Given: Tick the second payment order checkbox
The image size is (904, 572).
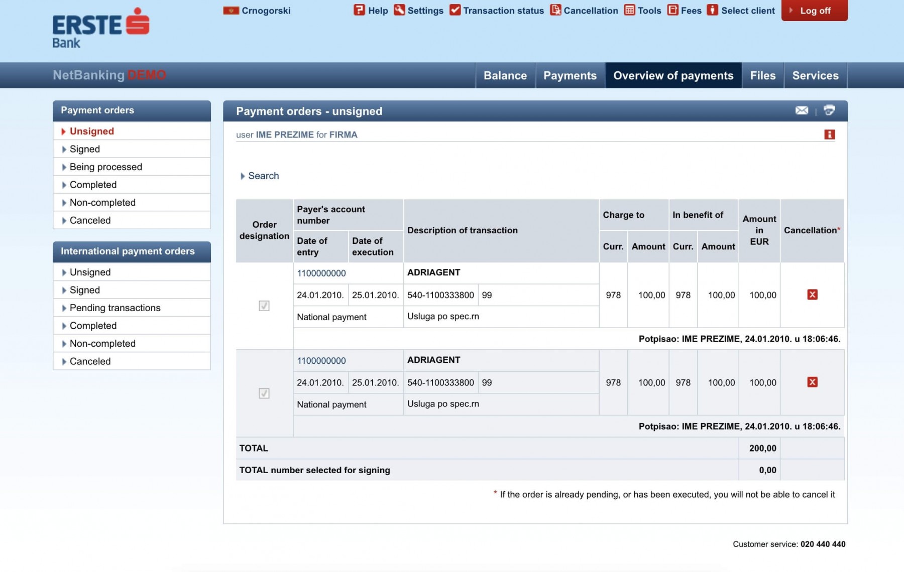Looking at the screenshot, I should point(264,393).
